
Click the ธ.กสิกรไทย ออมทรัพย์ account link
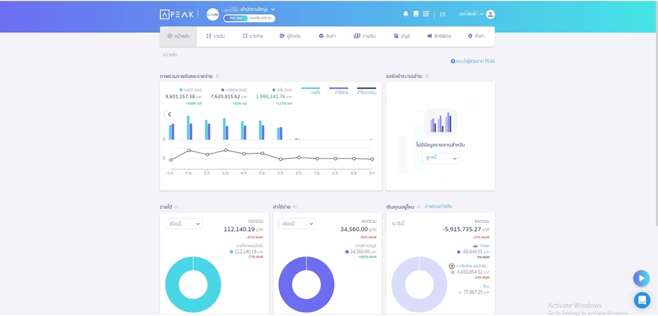point(472,266)
